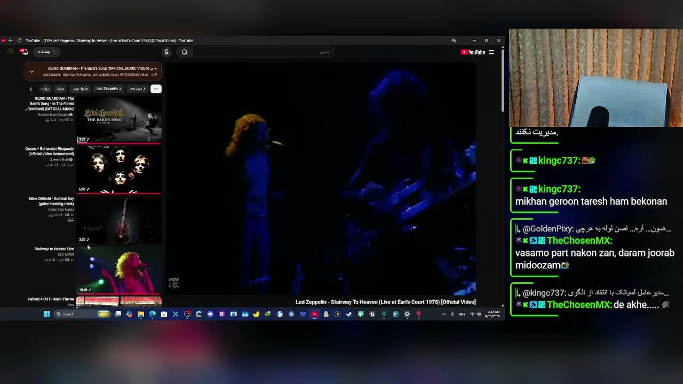
Task: Open 'Nuclear Blast Records' channel
Action: coord(55,115)
